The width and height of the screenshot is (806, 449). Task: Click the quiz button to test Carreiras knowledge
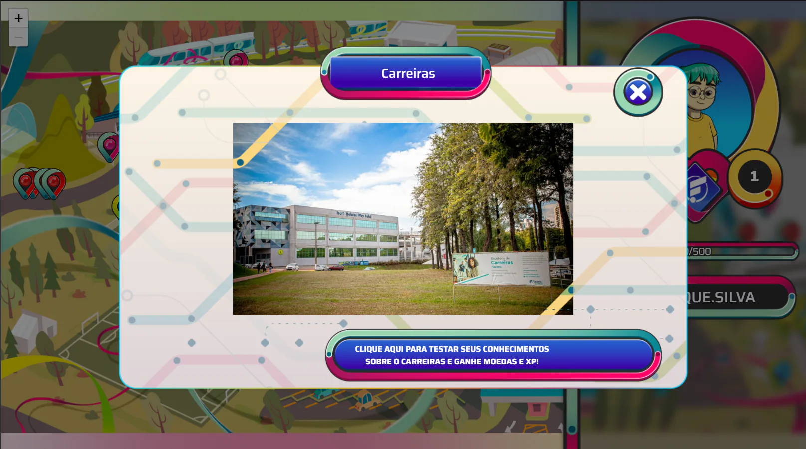pos(493,355)
